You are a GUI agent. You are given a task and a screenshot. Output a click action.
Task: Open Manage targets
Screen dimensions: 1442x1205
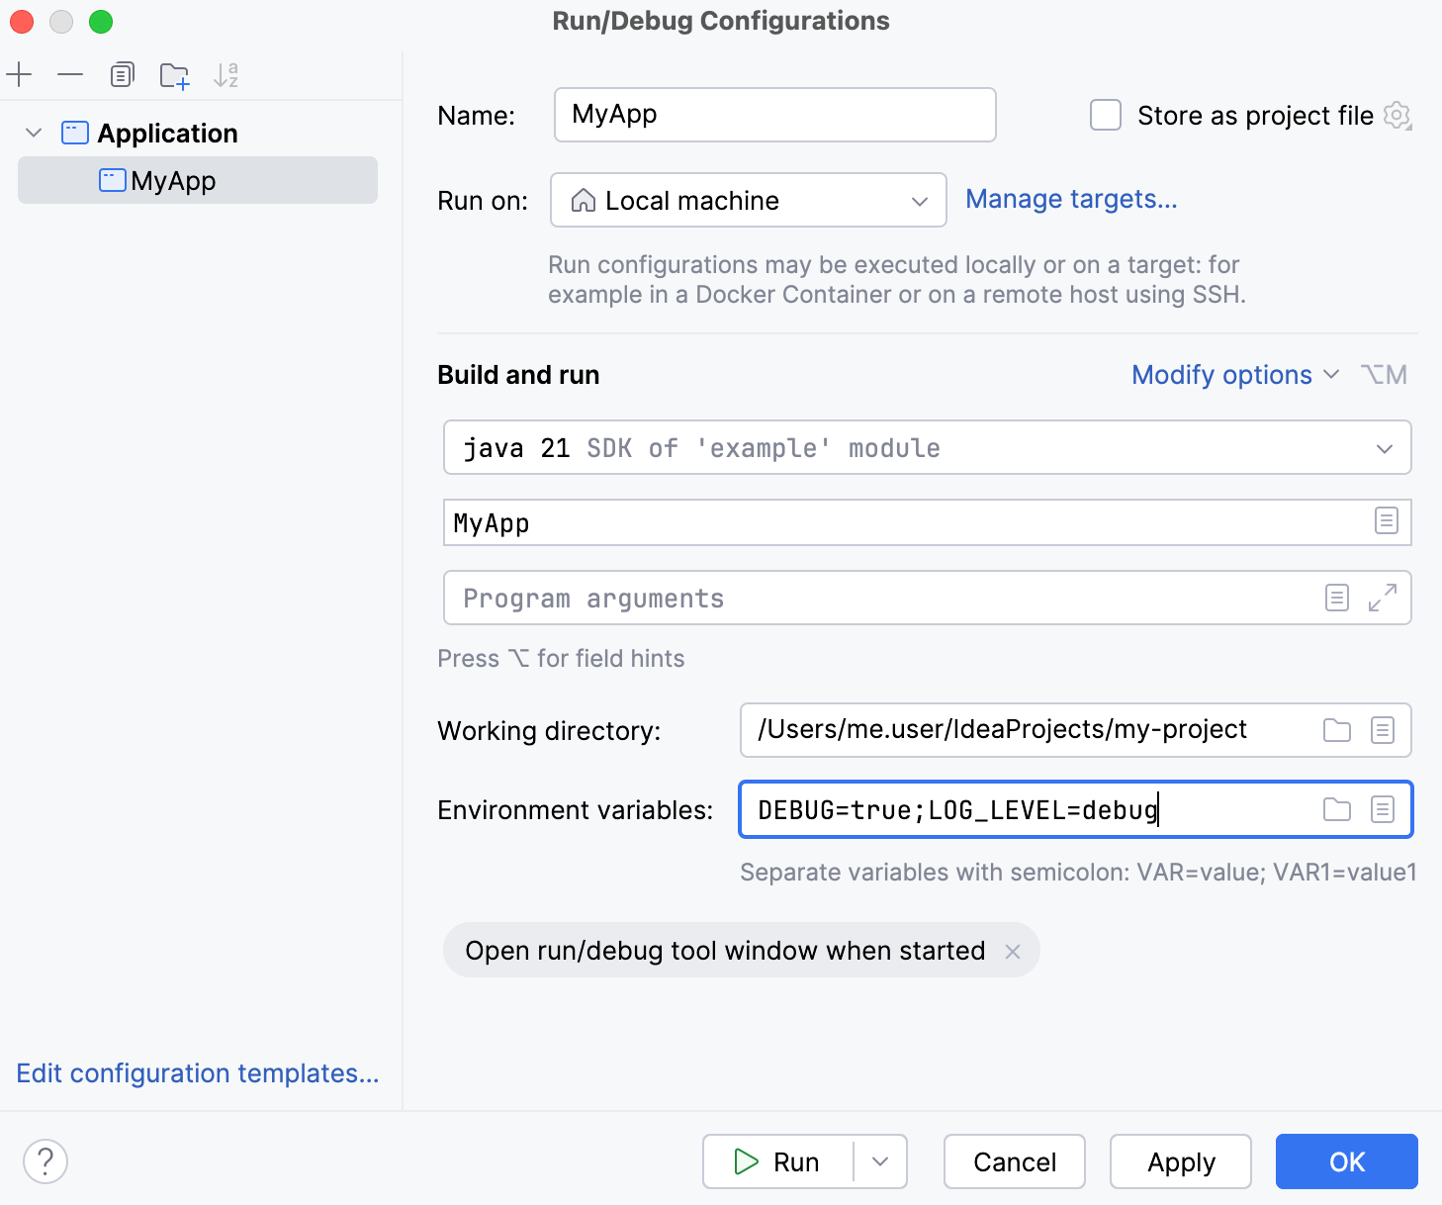coord(1071,199)
